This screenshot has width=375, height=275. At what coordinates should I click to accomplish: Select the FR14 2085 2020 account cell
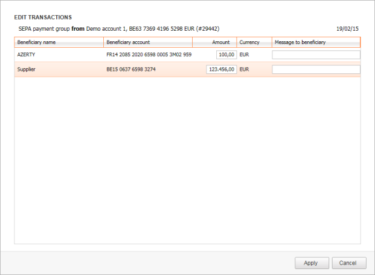[x=149, y=54]
